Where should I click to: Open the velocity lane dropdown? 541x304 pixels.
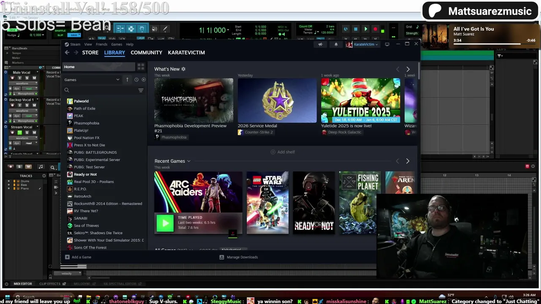click(x=67, y=273)
